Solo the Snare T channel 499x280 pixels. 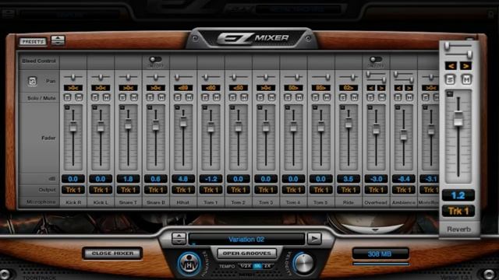point(122,98)
